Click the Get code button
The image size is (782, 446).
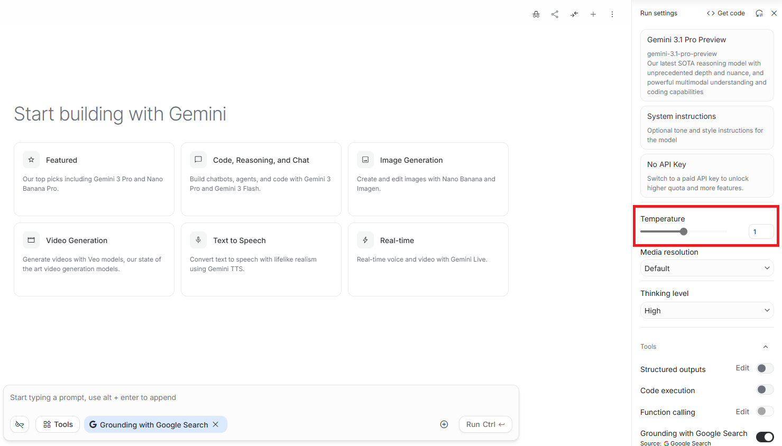click(x=726, y=13)
